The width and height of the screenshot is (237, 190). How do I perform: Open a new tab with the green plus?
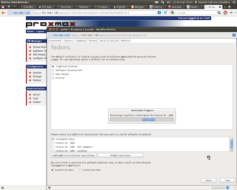pyautogui.click(x=230, y=7)
